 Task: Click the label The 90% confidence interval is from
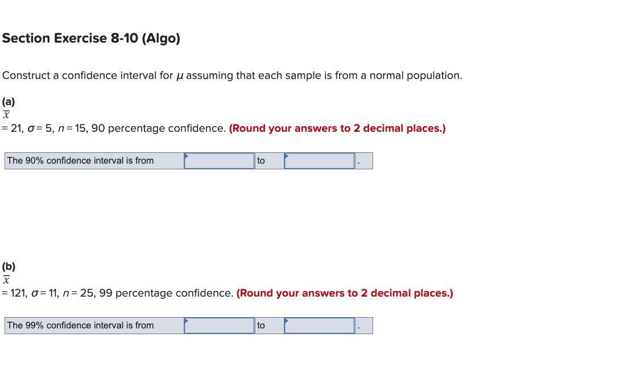[79, 161]
